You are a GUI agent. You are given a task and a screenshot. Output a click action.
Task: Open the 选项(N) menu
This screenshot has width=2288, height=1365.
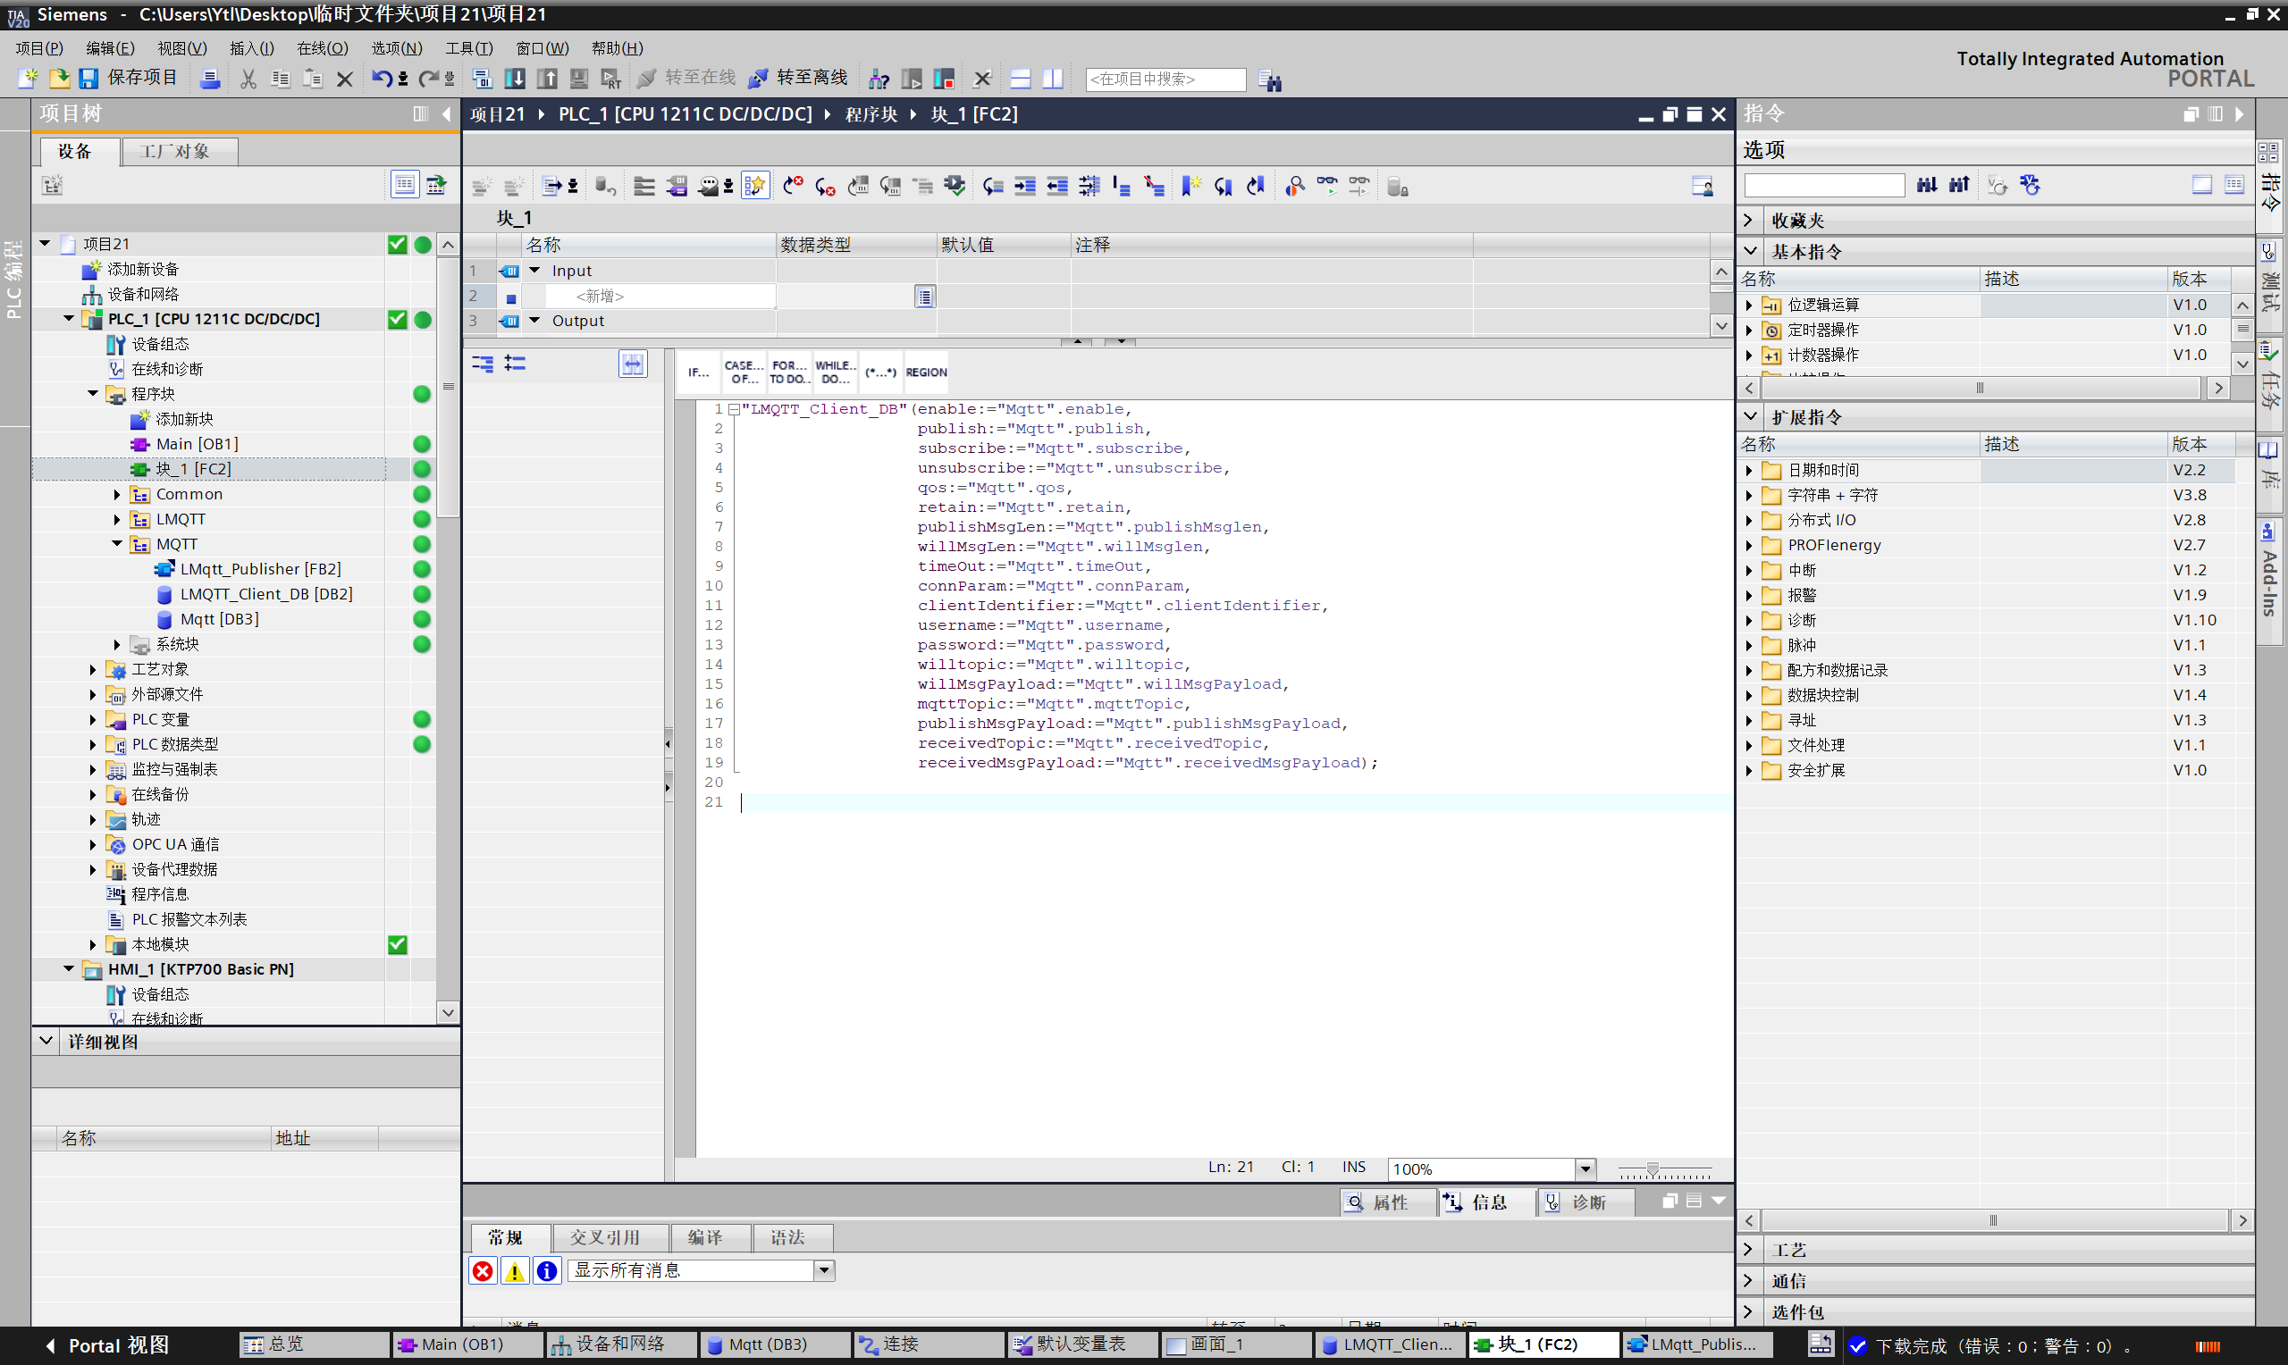pyautogui.click(x=397, y=48)
